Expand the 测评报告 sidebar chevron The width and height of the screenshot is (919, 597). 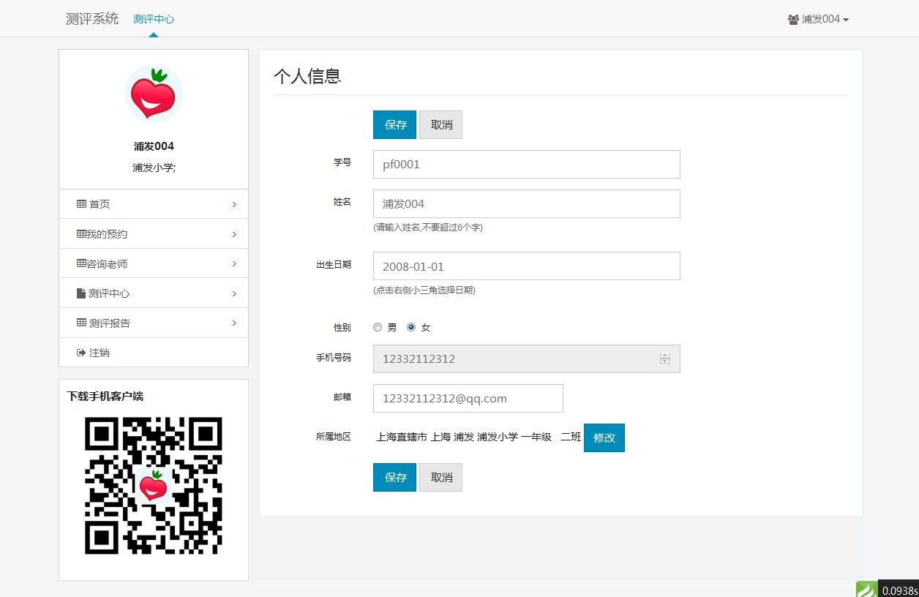pyautogui.click(x=234, y=323)
